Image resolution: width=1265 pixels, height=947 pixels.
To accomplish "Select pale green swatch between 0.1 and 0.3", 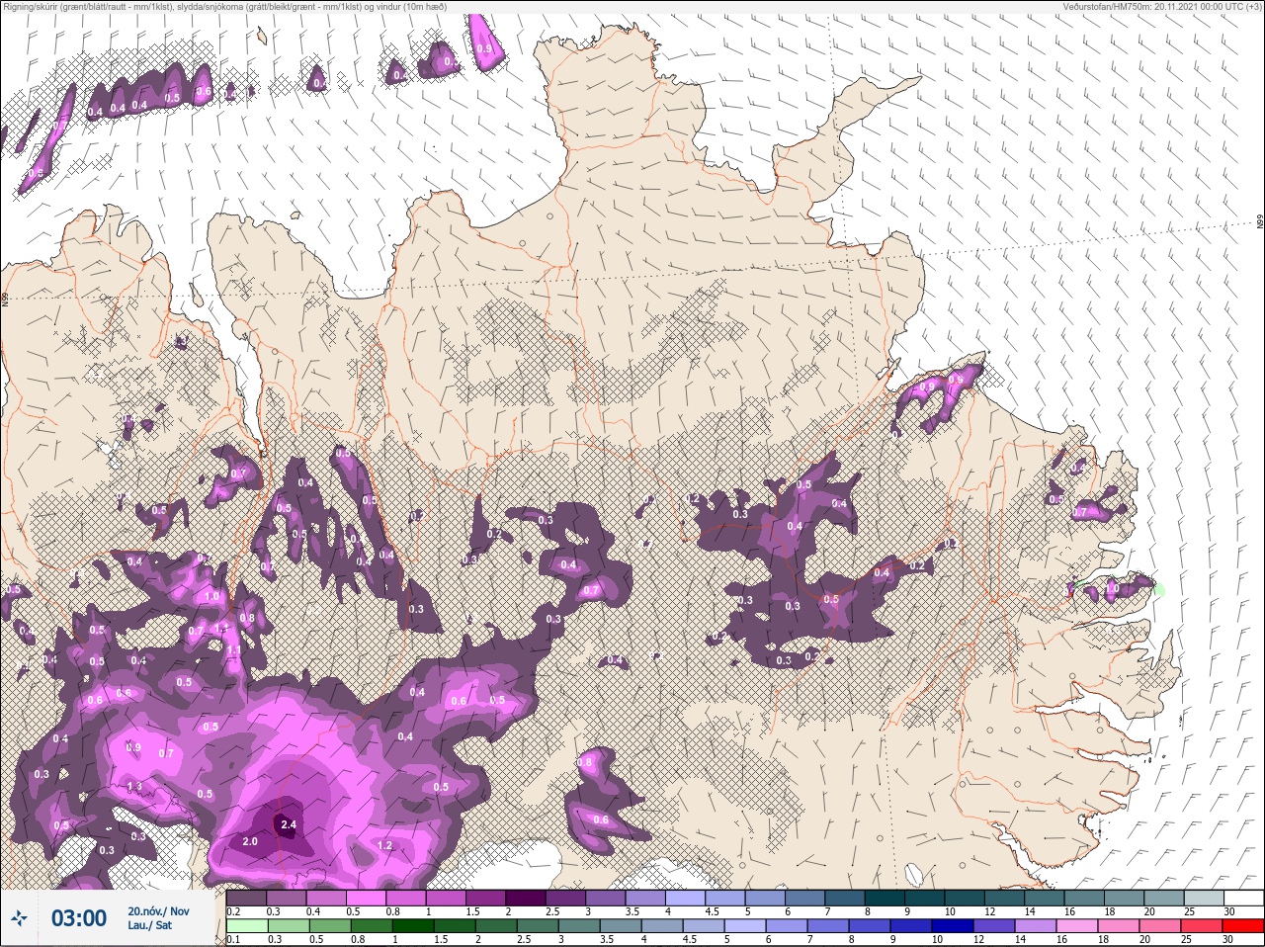I will [x=247, y=925].
